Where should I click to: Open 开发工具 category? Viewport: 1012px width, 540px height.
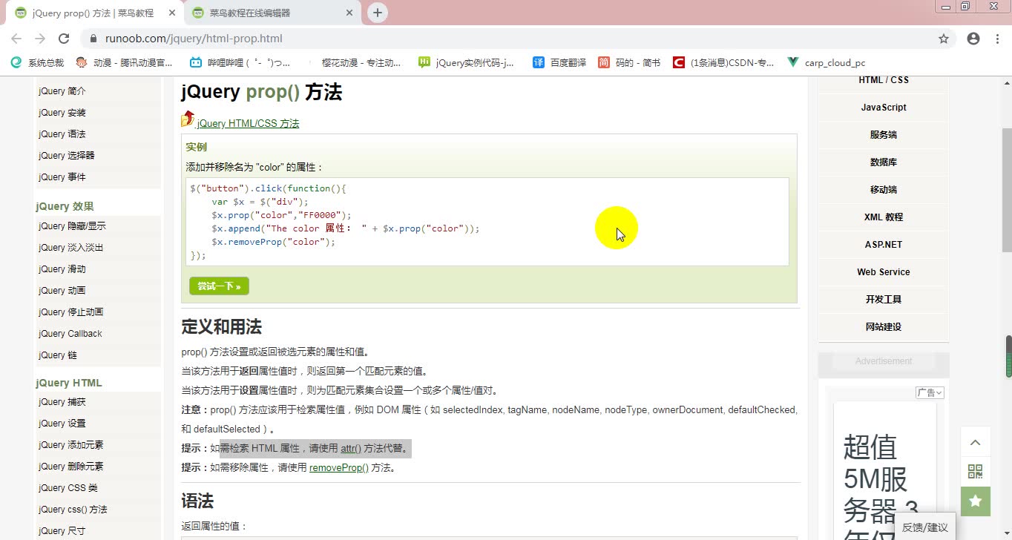883,300
